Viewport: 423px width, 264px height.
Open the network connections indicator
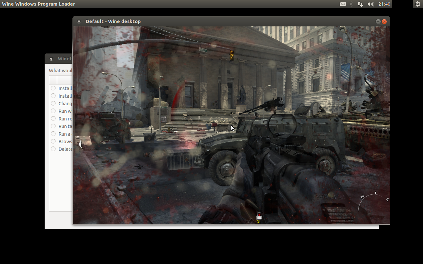360,4
